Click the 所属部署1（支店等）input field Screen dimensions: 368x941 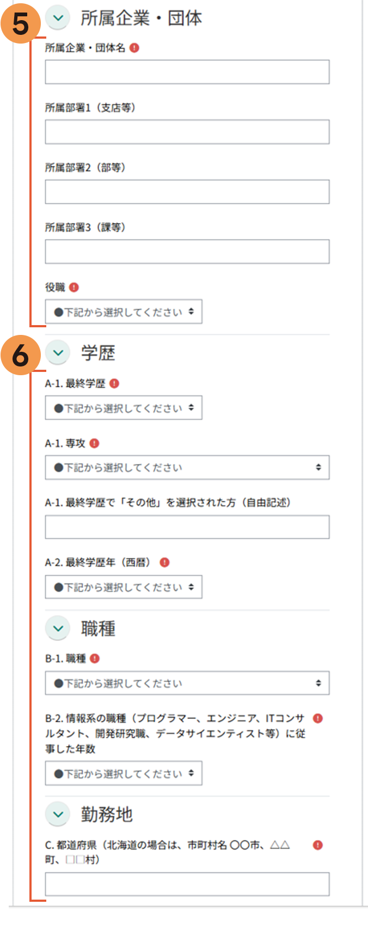187,132
